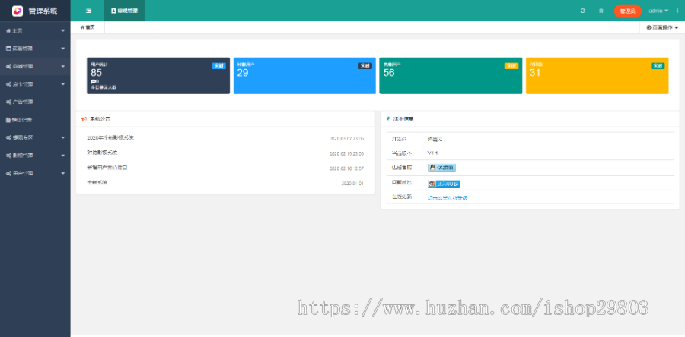This screenshot has width=685, height=337.
Task: Click the join QQ group button
Action: pos(444,184)
